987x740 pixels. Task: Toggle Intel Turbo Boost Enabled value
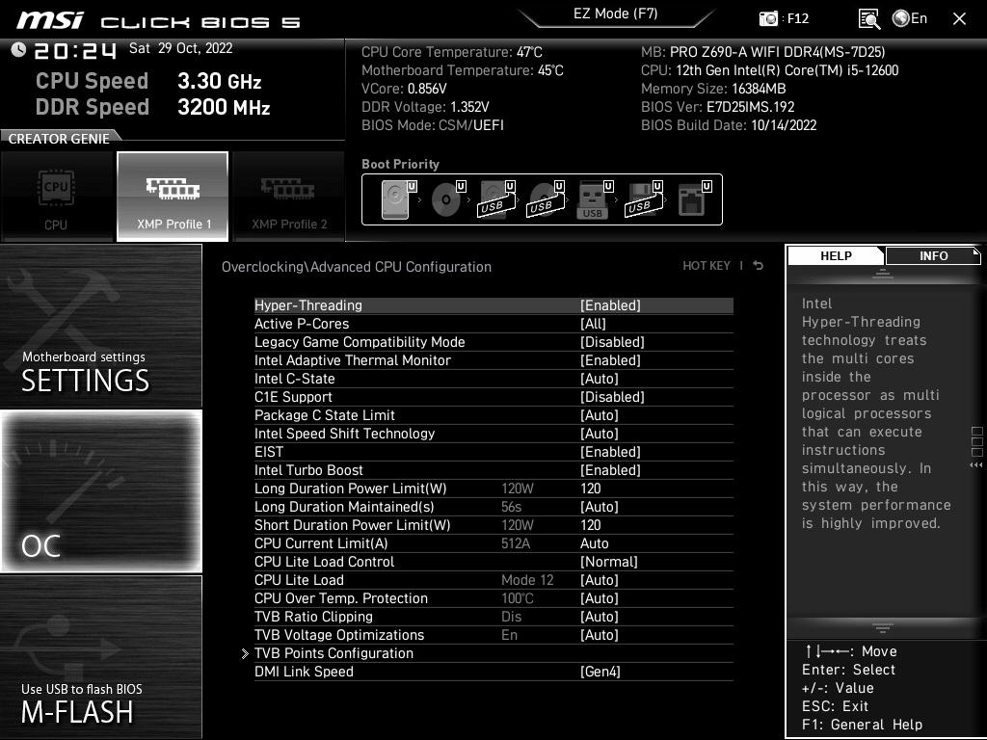point(610,470)
